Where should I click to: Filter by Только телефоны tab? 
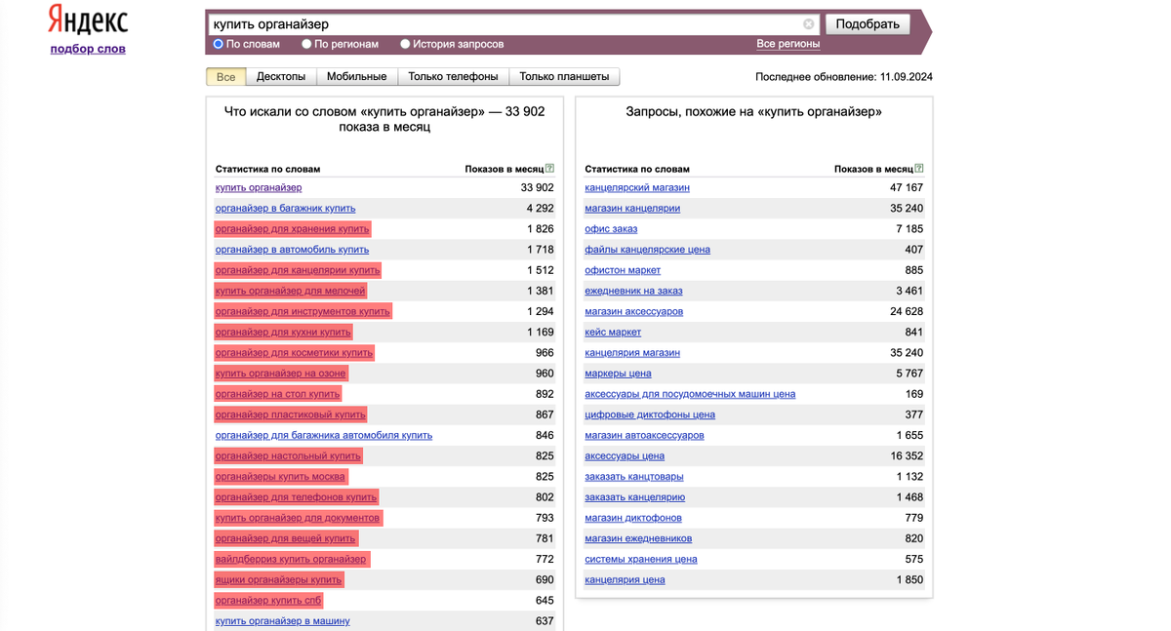pyautogui.click(x=453, y=77)
